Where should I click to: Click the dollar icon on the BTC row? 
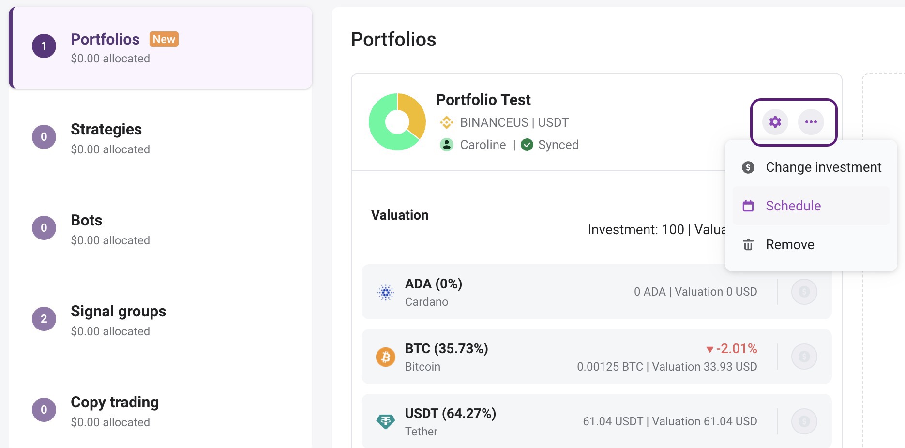pos(804,357)
